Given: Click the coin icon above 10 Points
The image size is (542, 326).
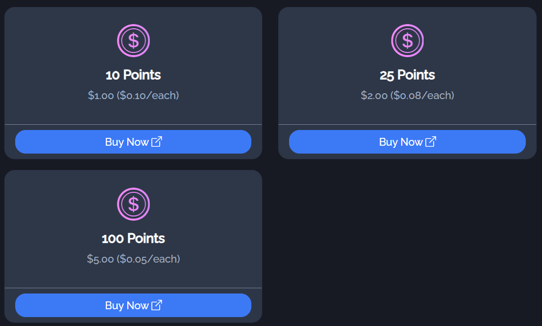Looking at the screenshot, I should [x=134, y=40].
